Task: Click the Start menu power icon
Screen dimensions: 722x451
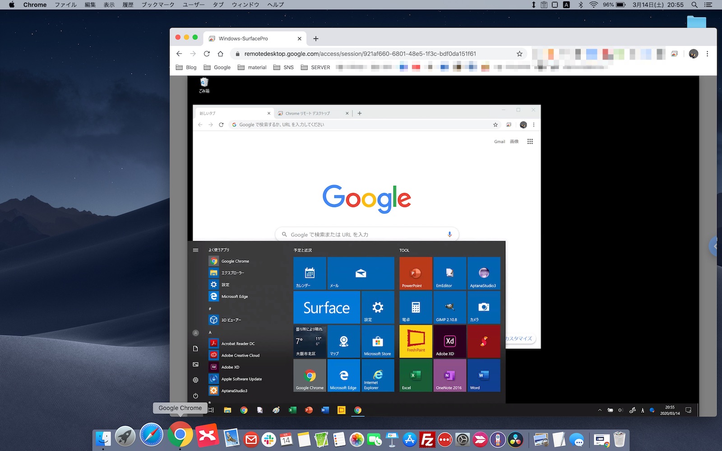Action: (195, 396)
